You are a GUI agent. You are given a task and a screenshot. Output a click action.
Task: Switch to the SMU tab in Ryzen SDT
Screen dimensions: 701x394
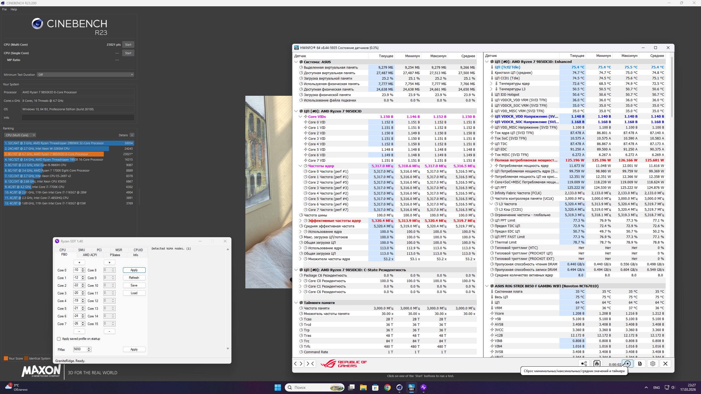81,250
